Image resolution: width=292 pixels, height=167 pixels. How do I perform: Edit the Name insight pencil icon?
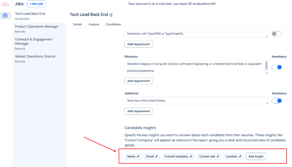(138, 157)
